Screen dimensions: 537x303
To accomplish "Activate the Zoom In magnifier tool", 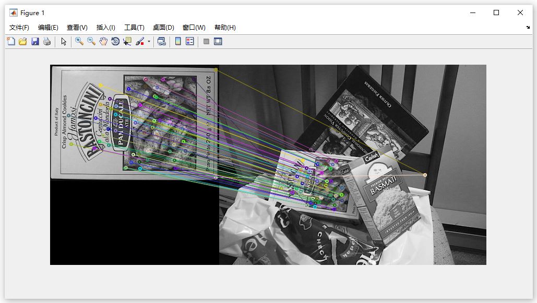I will click(79, 41).
